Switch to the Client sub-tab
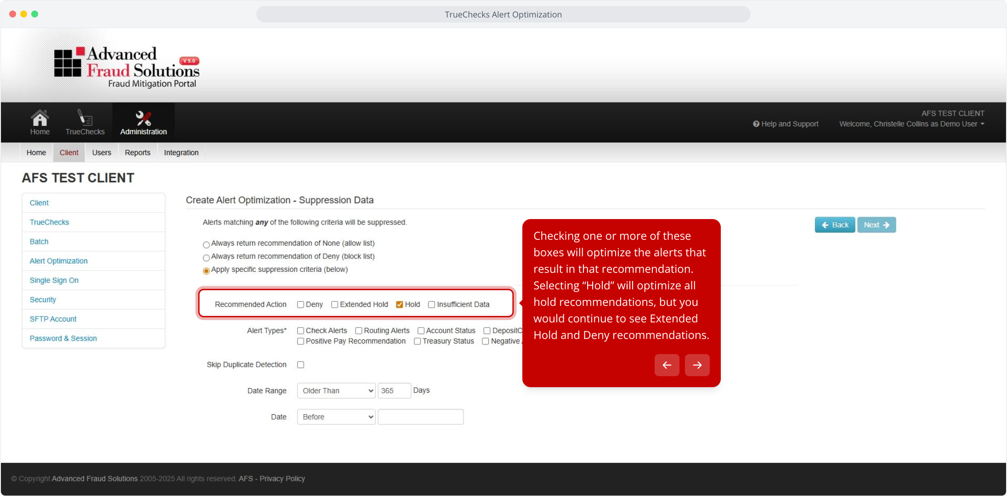1007x496 pixels. click(69, 152)
